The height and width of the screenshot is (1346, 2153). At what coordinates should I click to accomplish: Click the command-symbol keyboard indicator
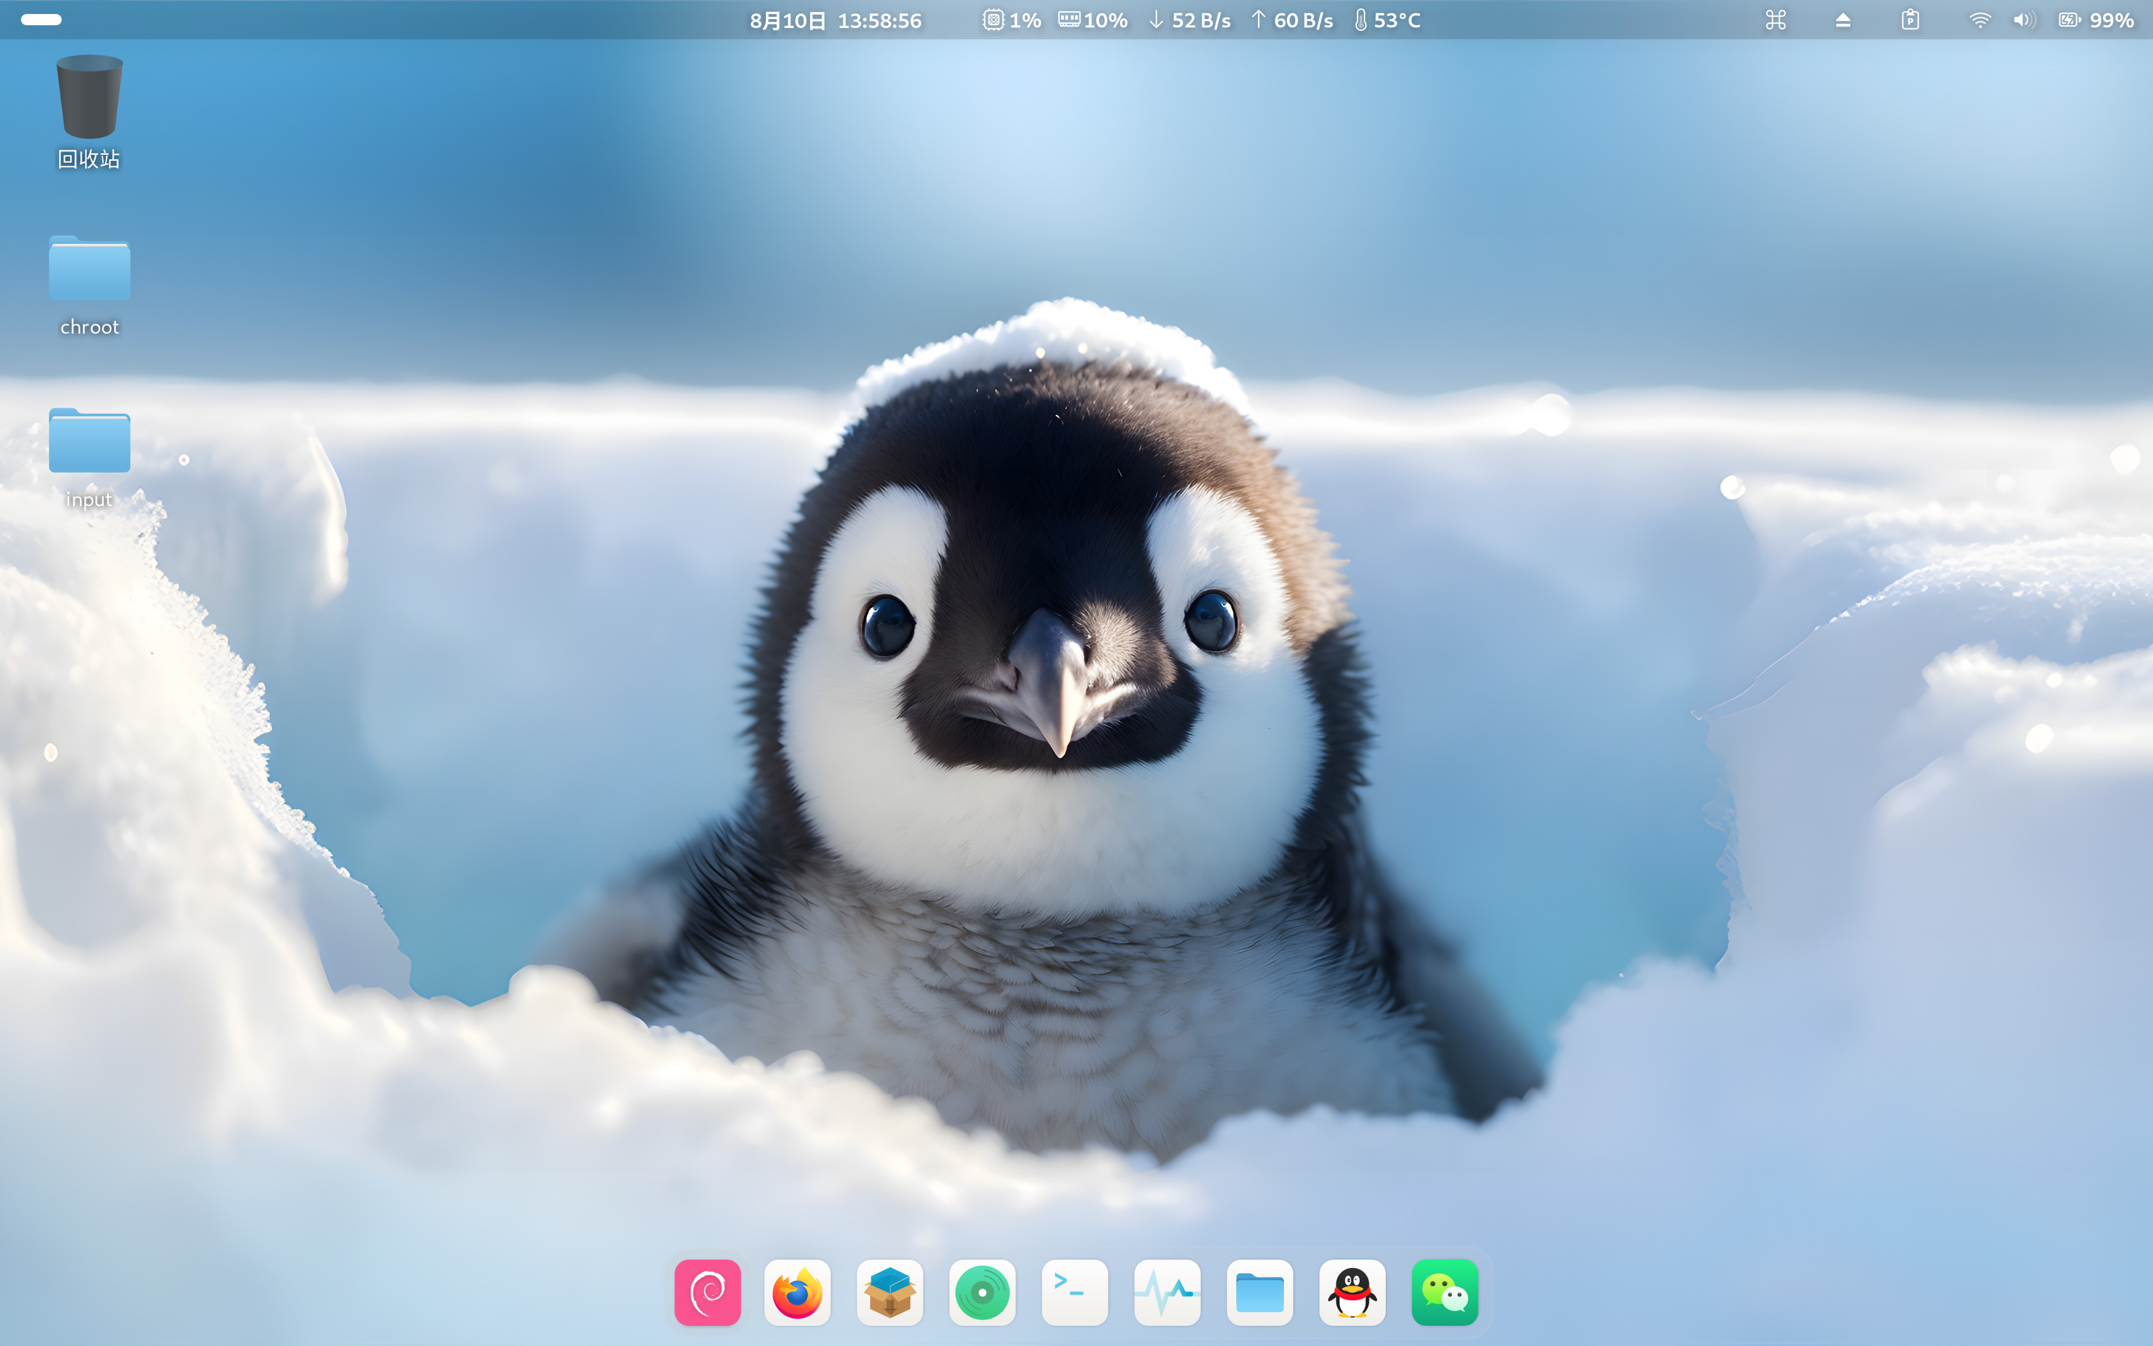coord(1776,20)
